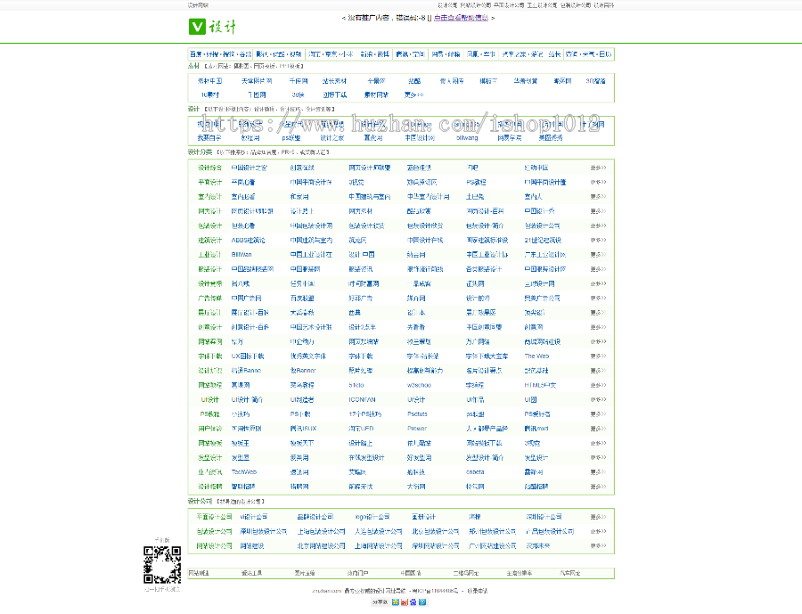
Task: Open the 点击查看帮助信息 link
Action: (x=462, y=18)
